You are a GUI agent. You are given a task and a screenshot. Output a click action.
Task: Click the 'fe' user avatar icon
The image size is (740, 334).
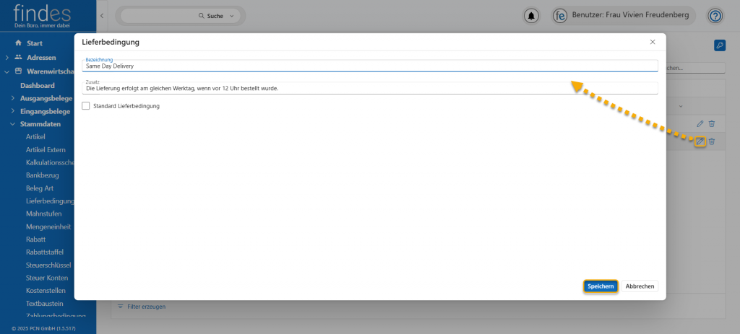pos(559,15)
